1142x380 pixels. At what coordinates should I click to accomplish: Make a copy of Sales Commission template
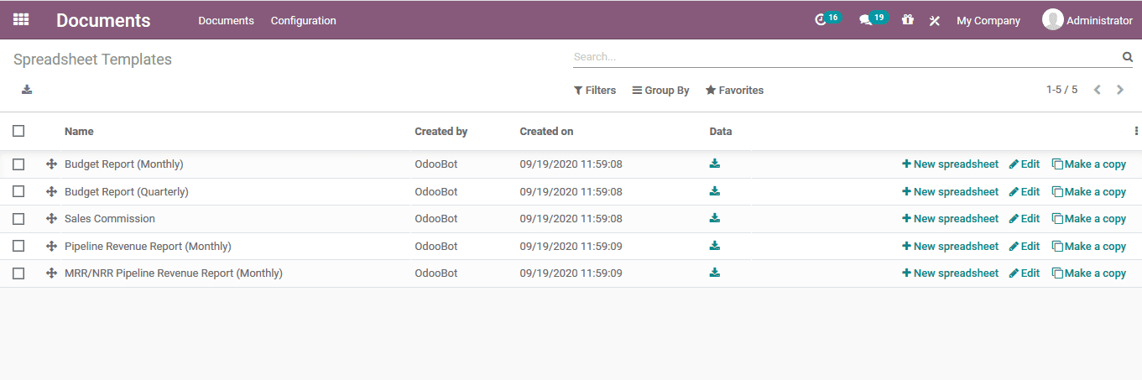[x=1088, y=219]
